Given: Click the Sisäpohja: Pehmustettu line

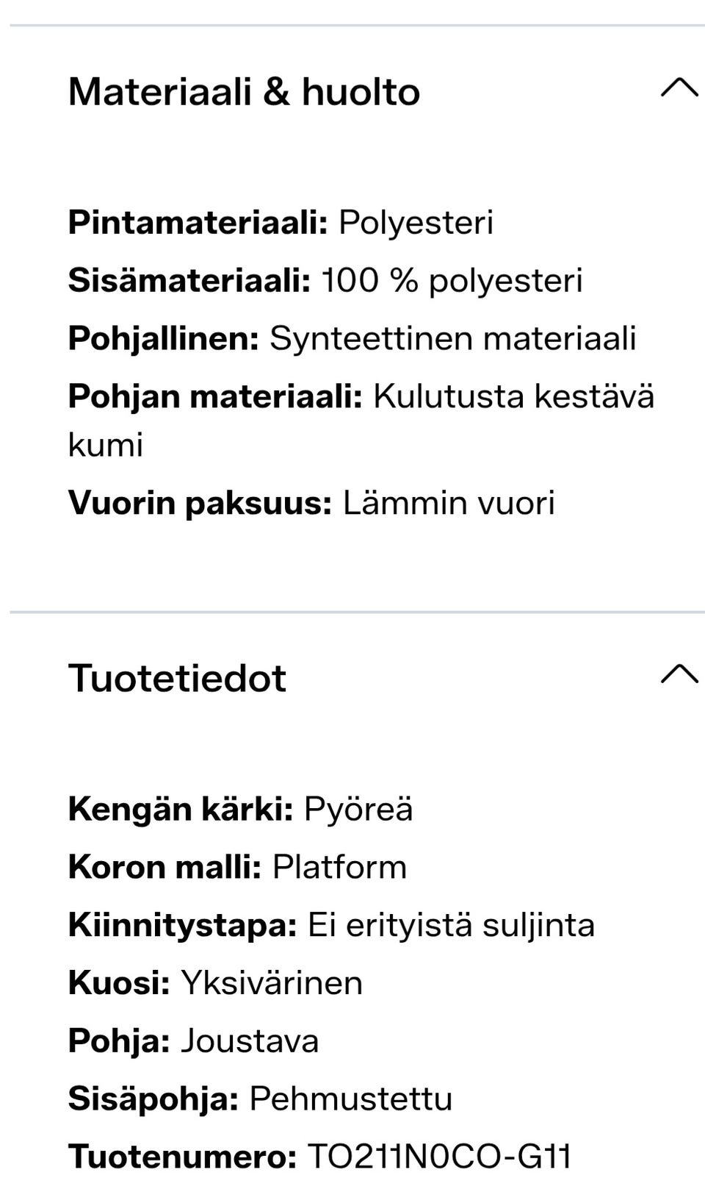Looking at the screenshot, I should pyautogui.click(x=261, y=1099).
